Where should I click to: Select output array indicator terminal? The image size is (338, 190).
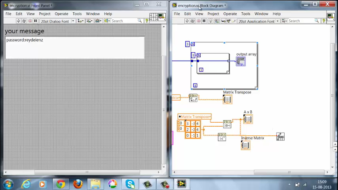pos(241,61)
